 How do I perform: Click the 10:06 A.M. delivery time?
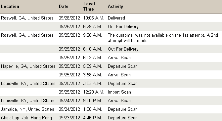click(x=94, y=18)
